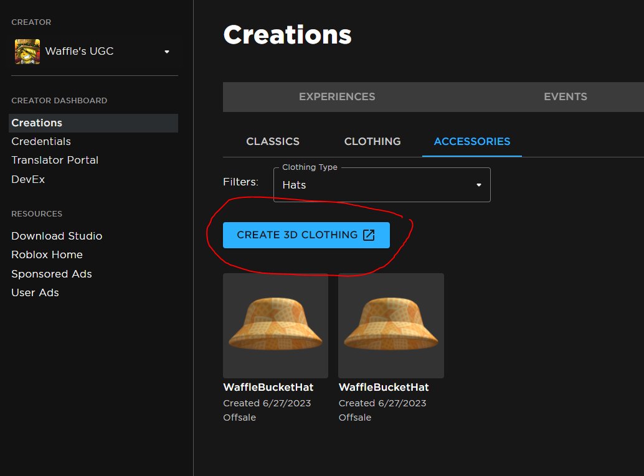The image size is (644, 476).
Task: Open the Credentials page
Action: pos(40,141)
